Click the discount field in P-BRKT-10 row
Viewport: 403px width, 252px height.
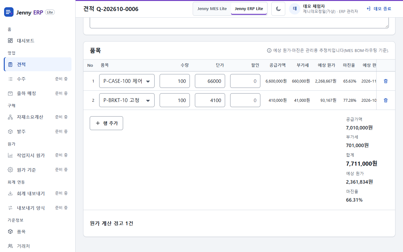(245, 100)
